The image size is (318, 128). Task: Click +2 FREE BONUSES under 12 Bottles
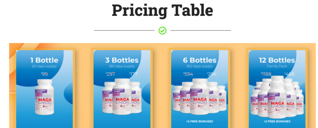[x=277, y=121]
